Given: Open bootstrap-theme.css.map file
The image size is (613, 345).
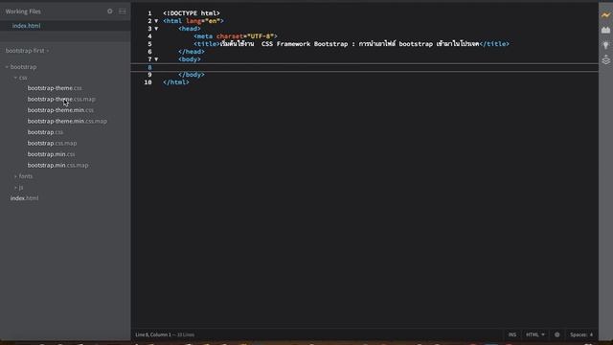Looking at the screenshot, I should [61, 99].
